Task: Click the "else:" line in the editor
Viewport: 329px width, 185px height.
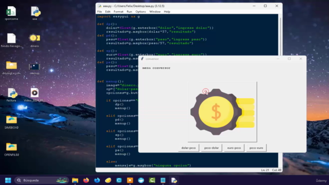Action: click(112, 162)
